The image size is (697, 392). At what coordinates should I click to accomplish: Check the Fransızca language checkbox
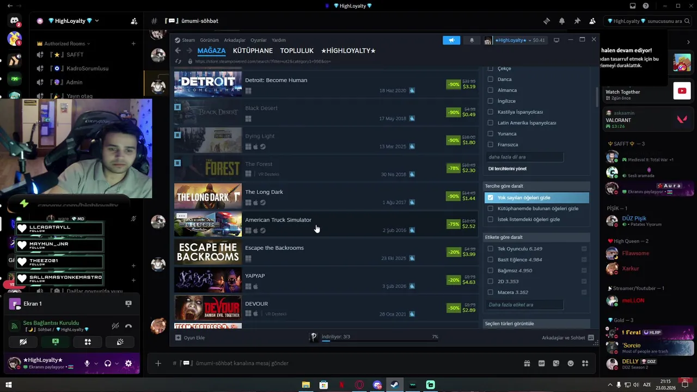point(490,145)
